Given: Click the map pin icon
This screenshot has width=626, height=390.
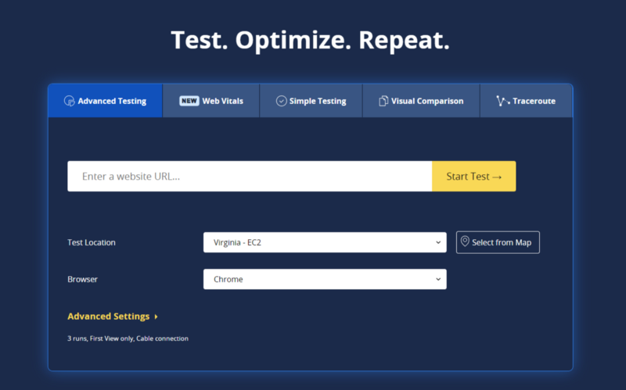Looking at the screenshot, I should pos(465,242).
